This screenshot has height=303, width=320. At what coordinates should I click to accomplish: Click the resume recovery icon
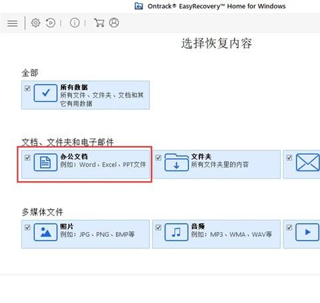tap(51, 23)
